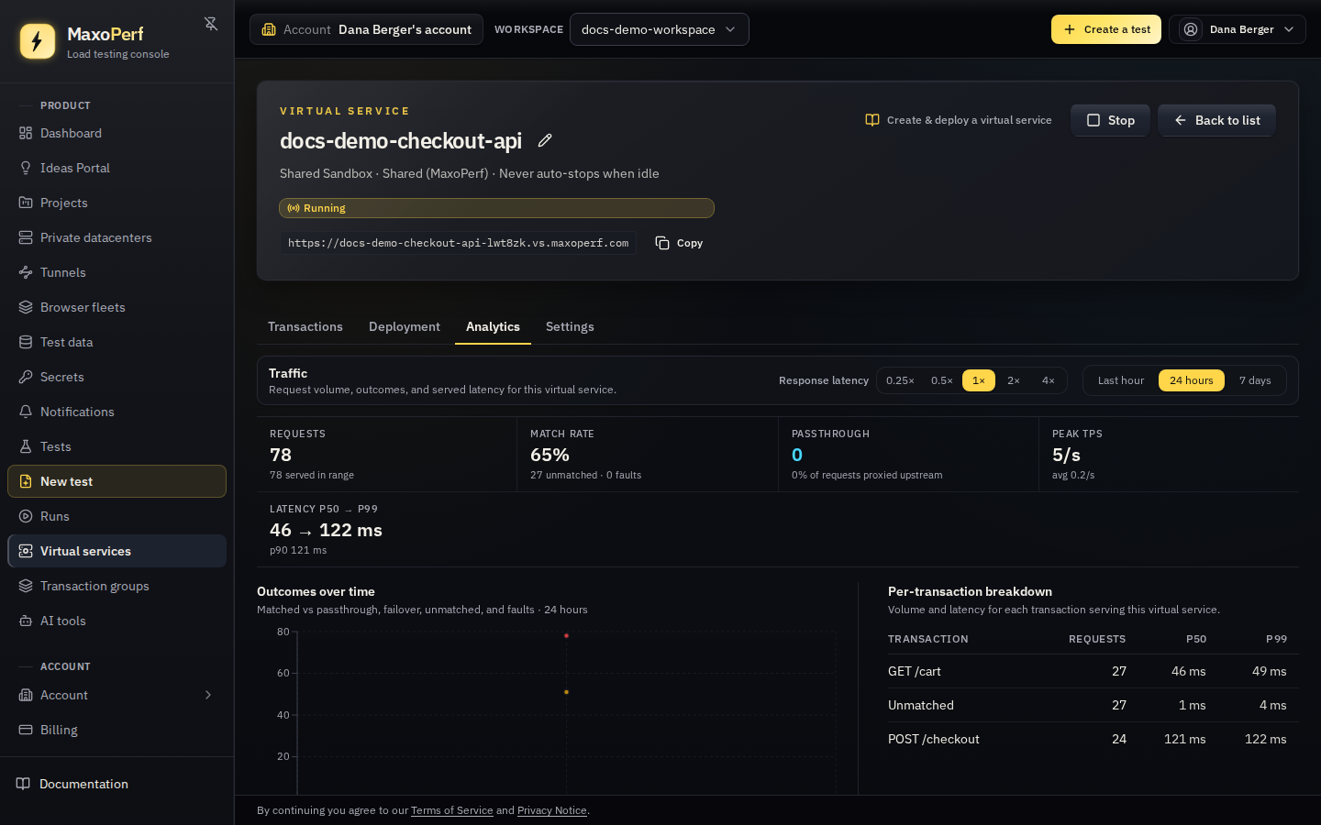The height and width of the screenshot is (825, 1321).
Task: Click the Match rate 65% value
Action: click(549, 455)
